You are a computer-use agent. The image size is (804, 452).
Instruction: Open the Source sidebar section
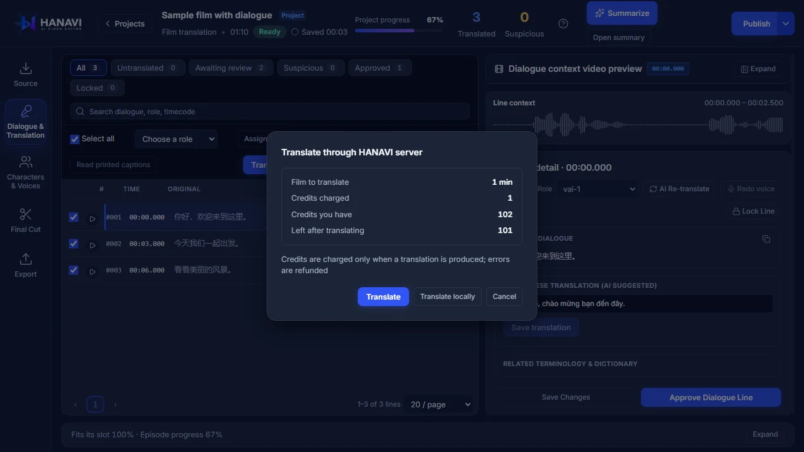pos(25,75)
